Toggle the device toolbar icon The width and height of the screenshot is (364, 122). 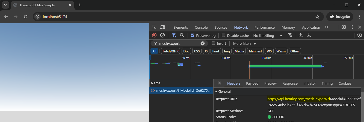point(162,27)
